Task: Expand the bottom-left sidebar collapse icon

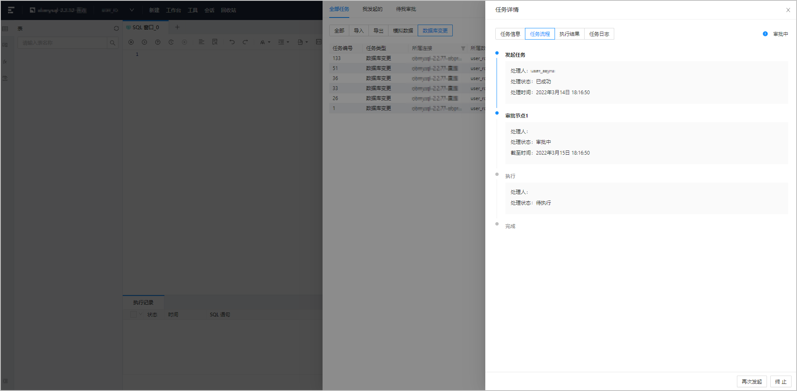Action: click(x=5, y=381)
